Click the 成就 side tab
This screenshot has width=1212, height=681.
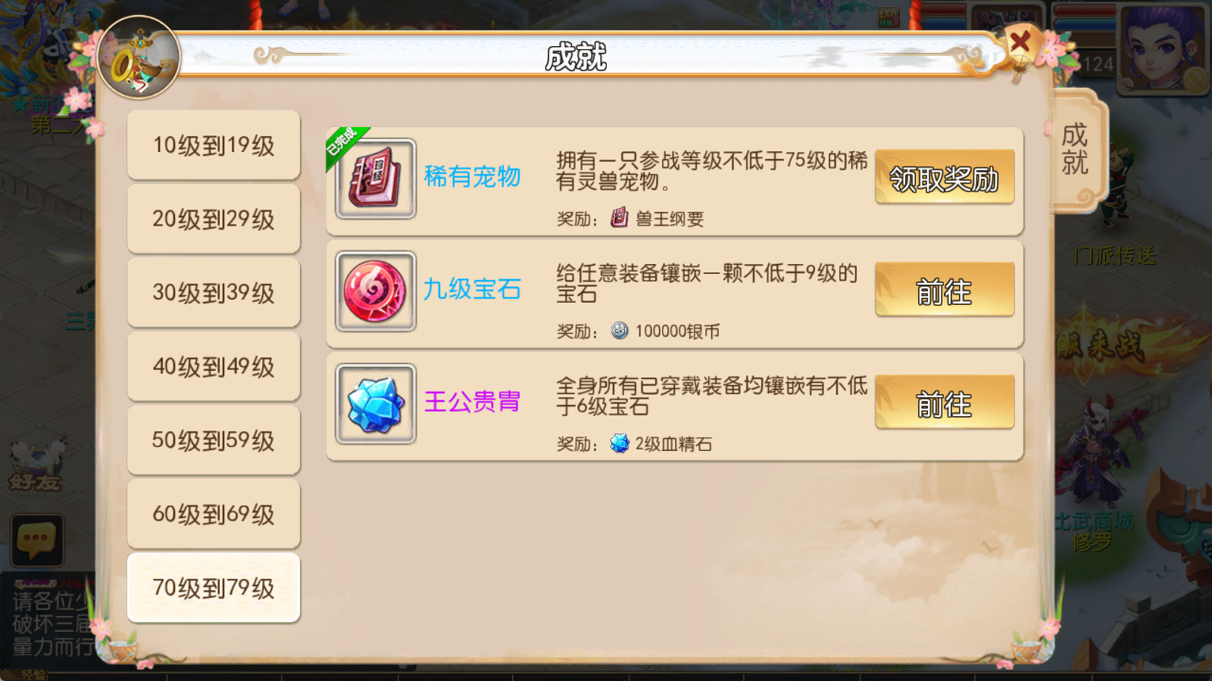point(1076,150)
